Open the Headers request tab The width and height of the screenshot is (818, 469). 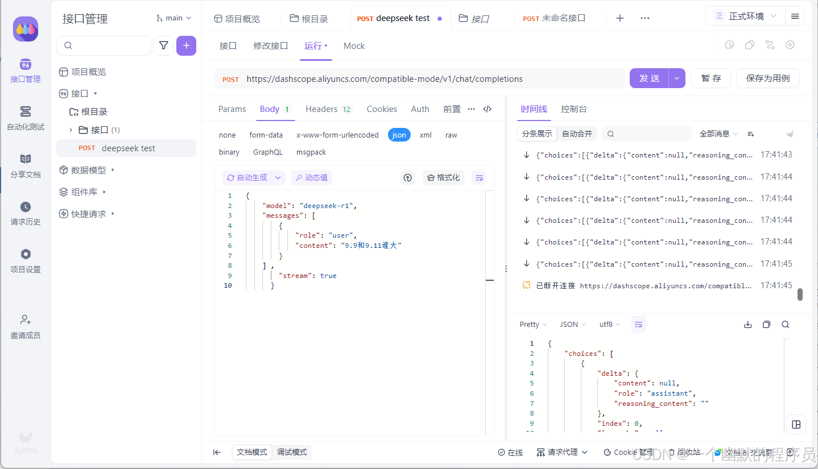coord(329,109)
